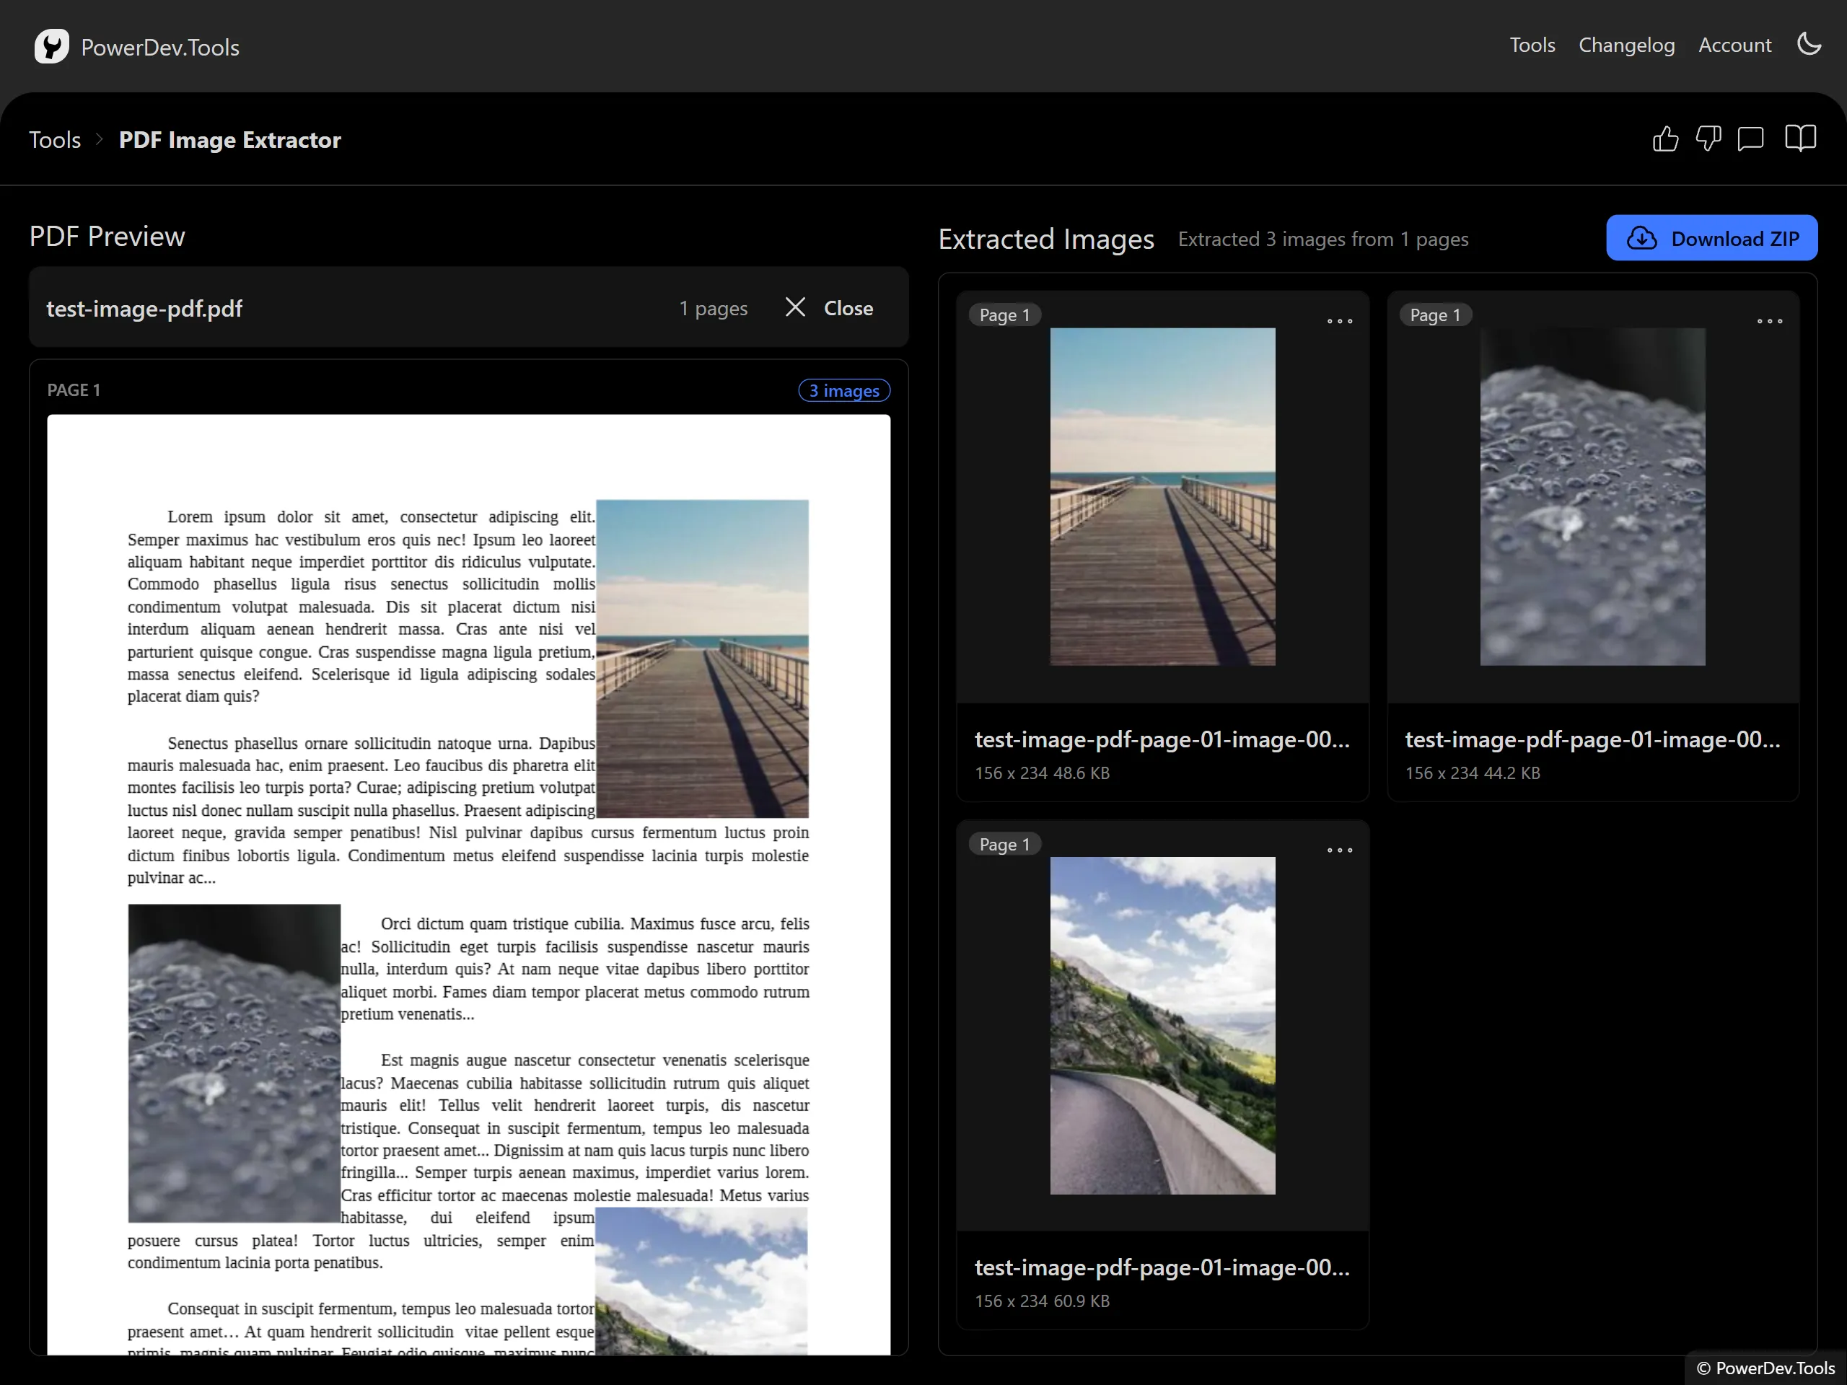This screenshot has width=1847, height=1385.
Task: Click 'Extracted 3 images from 1 pages' text
Action: 1322,239
